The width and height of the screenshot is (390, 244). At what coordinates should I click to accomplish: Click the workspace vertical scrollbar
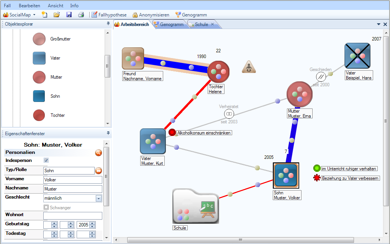386,121
